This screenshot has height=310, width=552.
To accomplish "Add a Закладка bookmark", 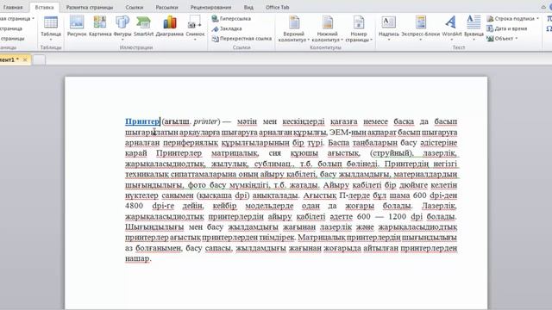I will [227, 28].
